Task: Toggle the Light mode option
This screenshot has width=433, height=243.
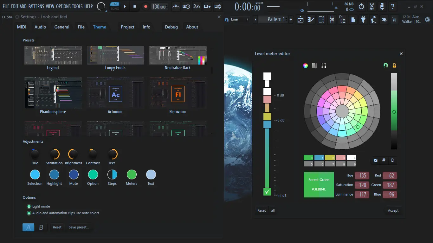Action: (x=29, y=206)
